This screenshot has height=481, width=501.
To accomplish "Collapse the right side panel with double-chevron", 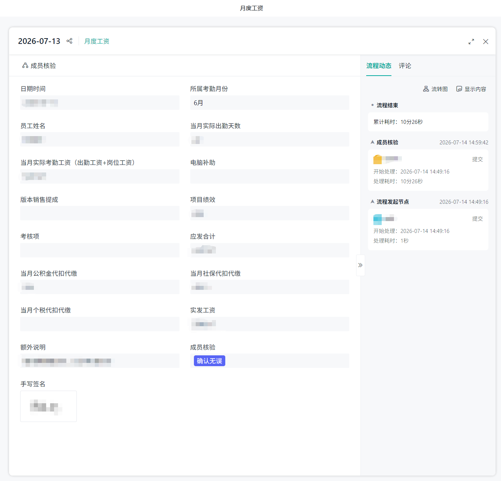I will tap(360, 265).
